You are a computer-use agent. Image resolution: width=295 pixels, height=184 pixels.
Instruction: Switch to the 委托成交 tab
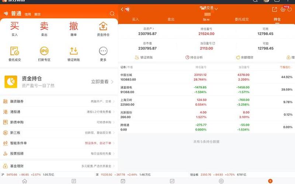(242, 20)
